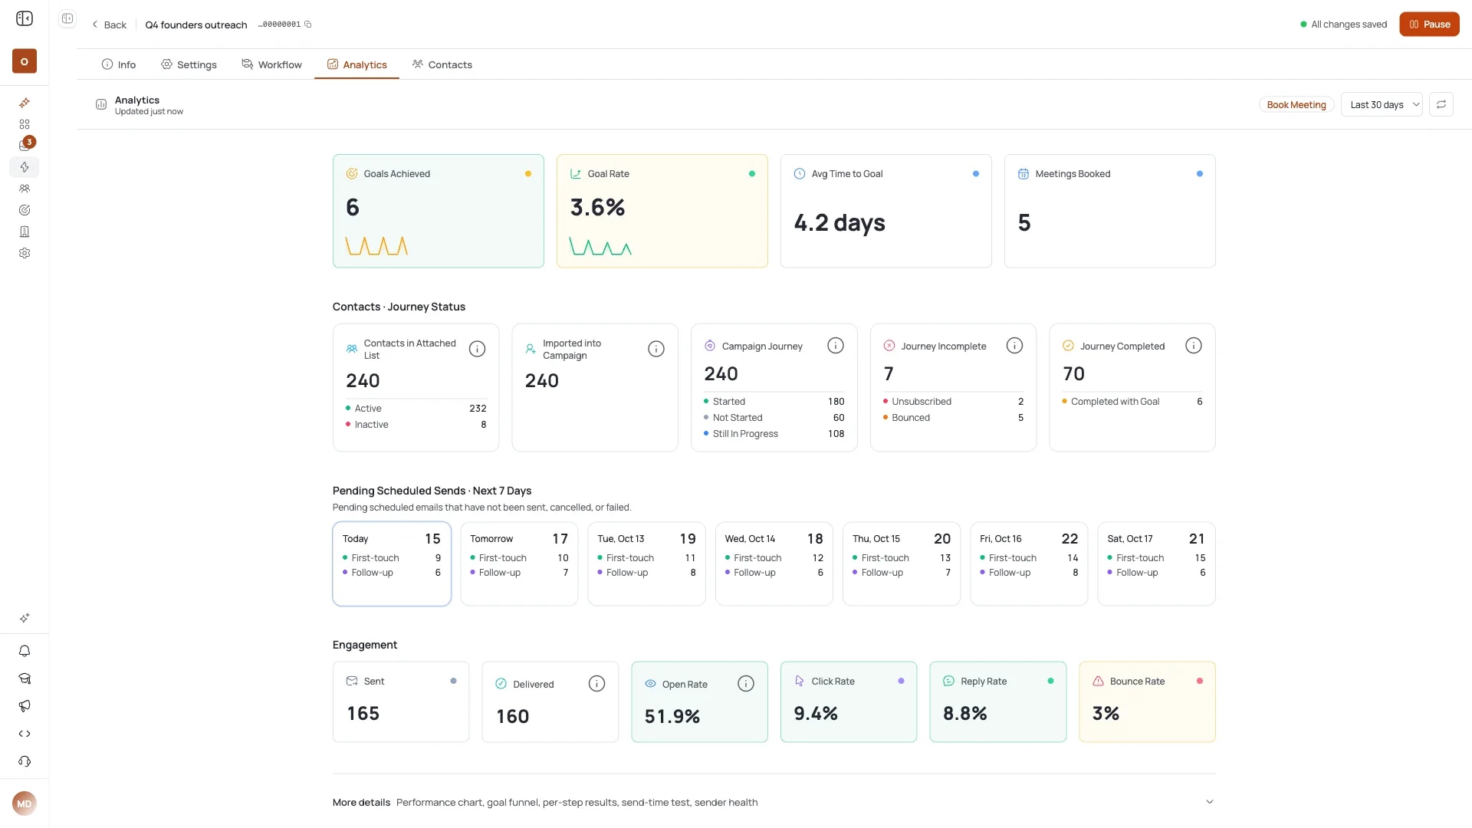Image resolution: width=1472 pixels, height=828 pixels.
Task: Click the Book Meeting goal chip
Action: (1296, 105)
